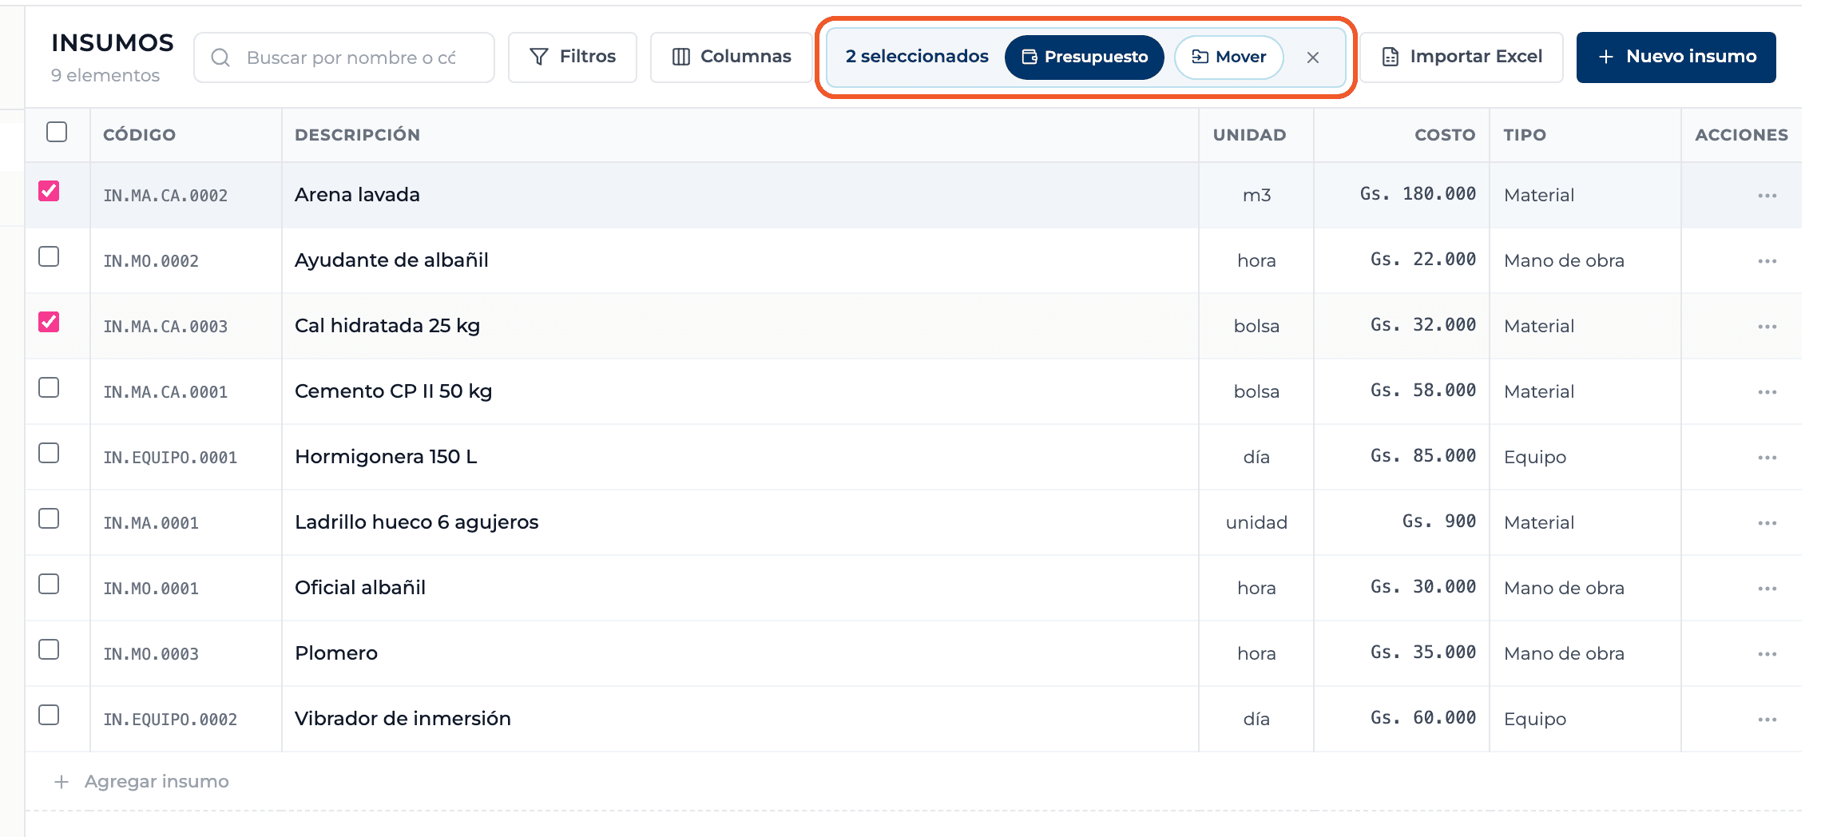1821x837 pixels.
Task: Clear selection with the X icon
Action: point(1312,58)
